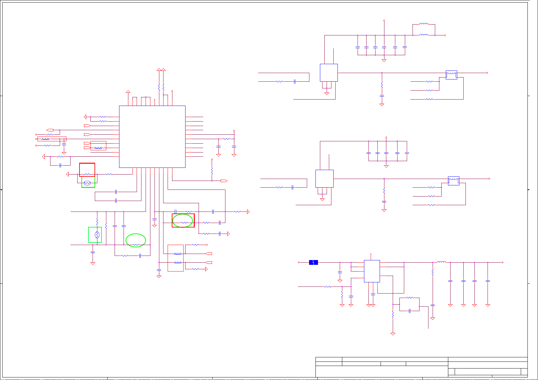Screen dimensions: 538x380
Task: Click the large empty title block cell at bottom
Action: [382, 371]
